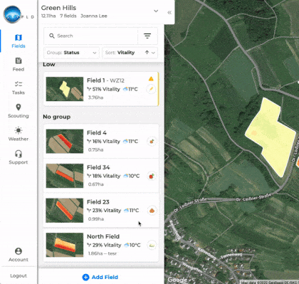Click the crop icon on Field 23 card
299x284 pixels.
(x=152, y=211)
